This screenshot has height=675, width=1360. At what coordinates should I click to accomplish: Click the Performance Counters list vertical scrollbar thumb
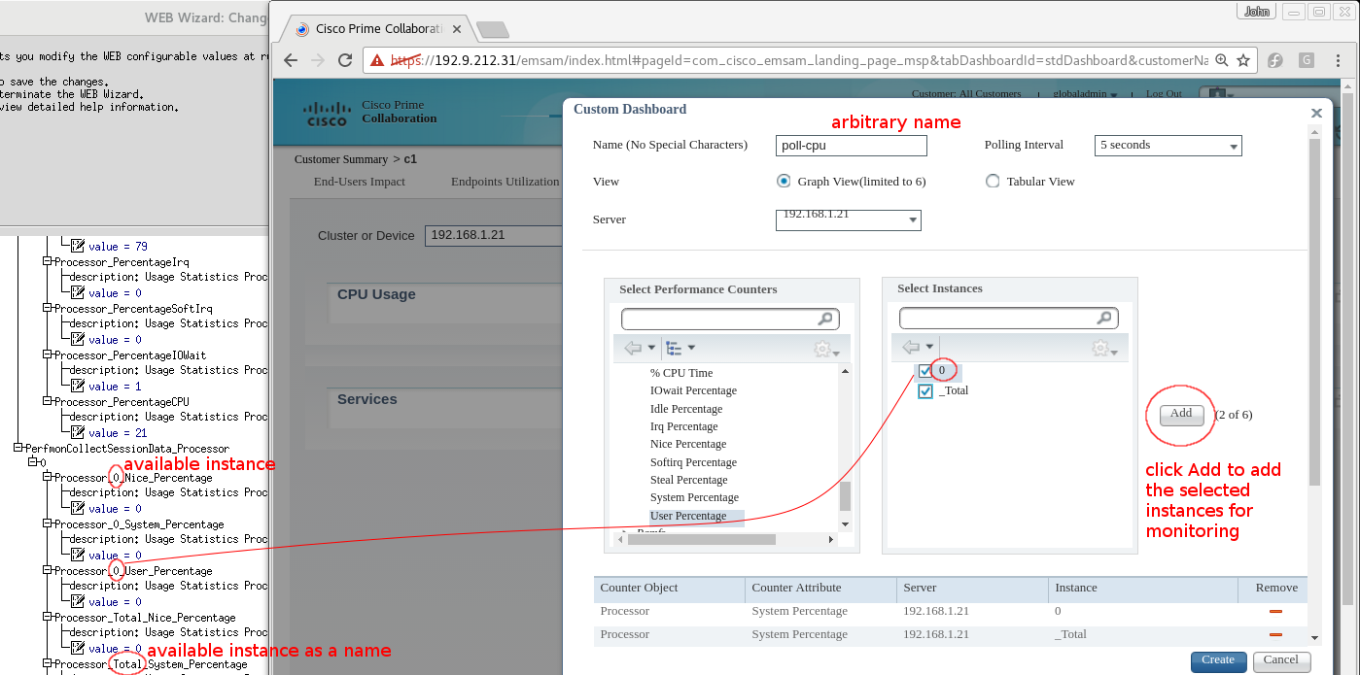(845, 495)
